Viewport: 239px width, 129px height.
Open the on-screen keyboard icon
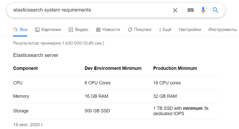tap(191, 10)
